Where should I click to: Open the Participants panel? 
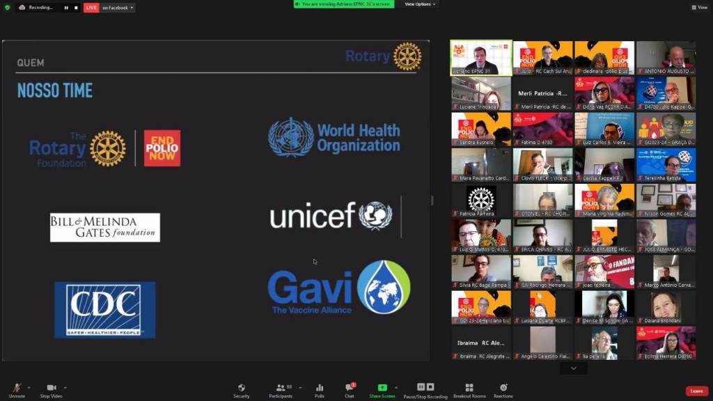[281, 389]
